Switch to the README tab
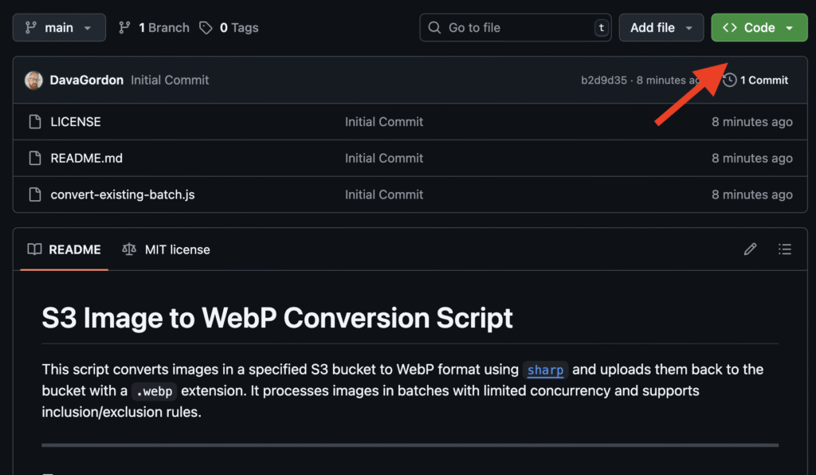816x475 pixels. (x=64, y=249)
